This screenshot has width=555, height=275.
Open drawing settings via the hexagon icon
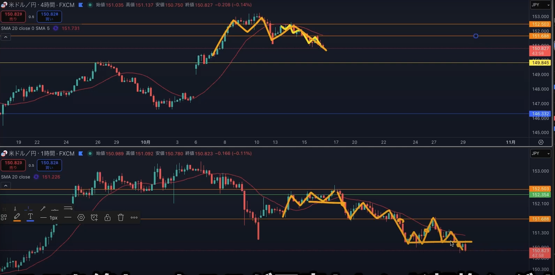[81, 218]
